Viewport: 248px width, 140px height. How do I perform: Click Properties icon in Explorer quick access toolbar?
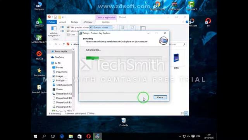click(55, 17)
